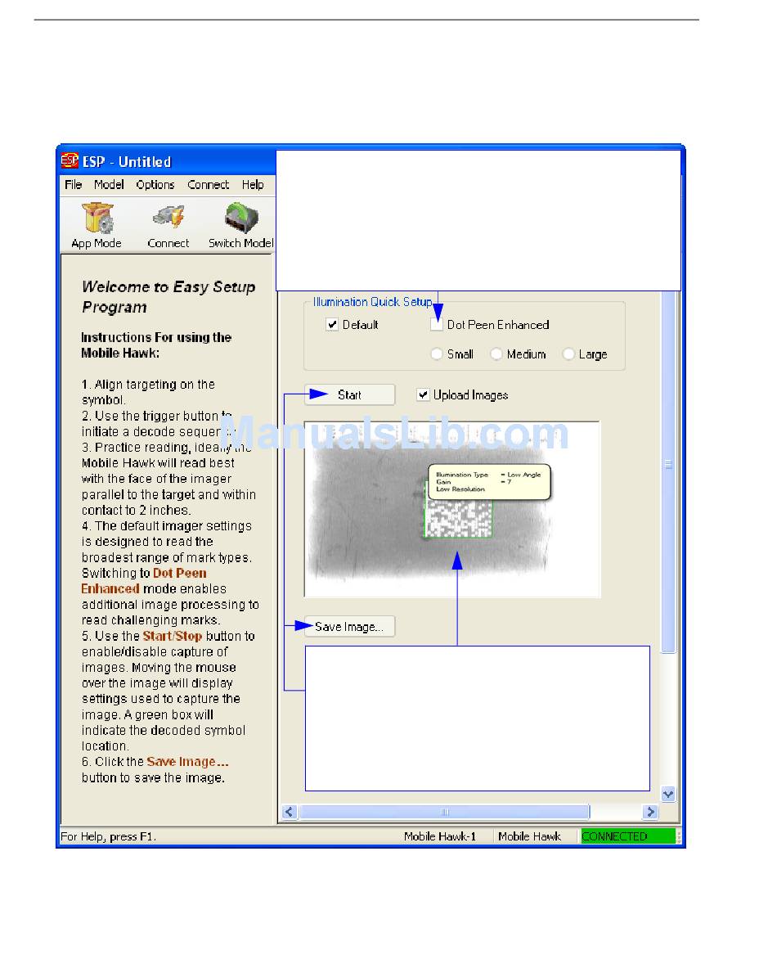The image size is (777, 955).
Task: Click the Save Image... highlighted instruction text
Action: point(187,761)
